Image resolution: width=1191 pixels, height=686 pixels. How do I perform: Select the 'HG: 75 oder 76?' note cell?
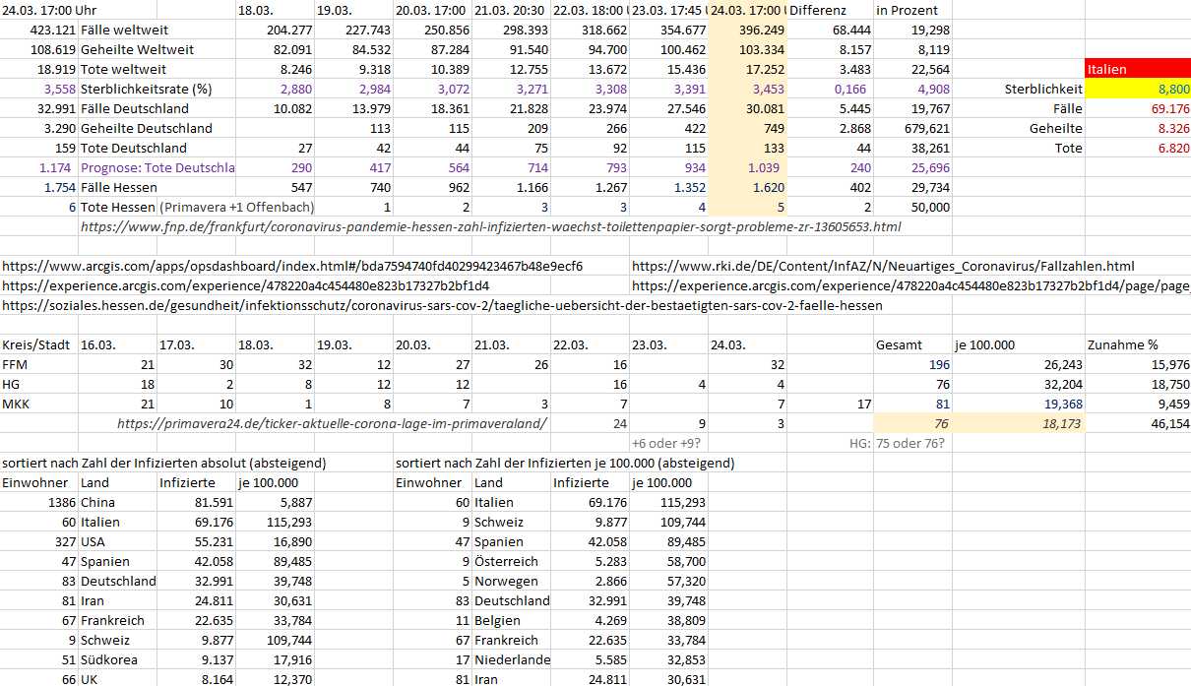911,444
